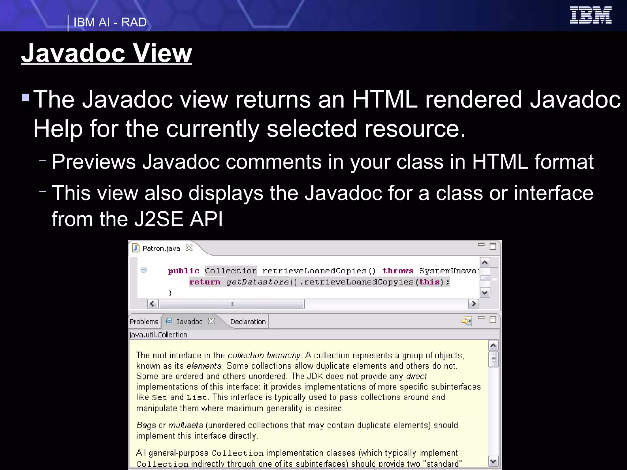Click the java.util.Collection header text
Viewport: 627px width, 470px height.
(x=158, y=335)
